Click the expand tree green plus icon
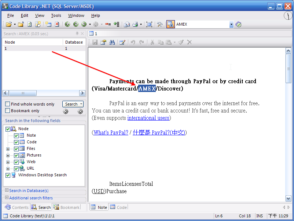 [117, 24]
